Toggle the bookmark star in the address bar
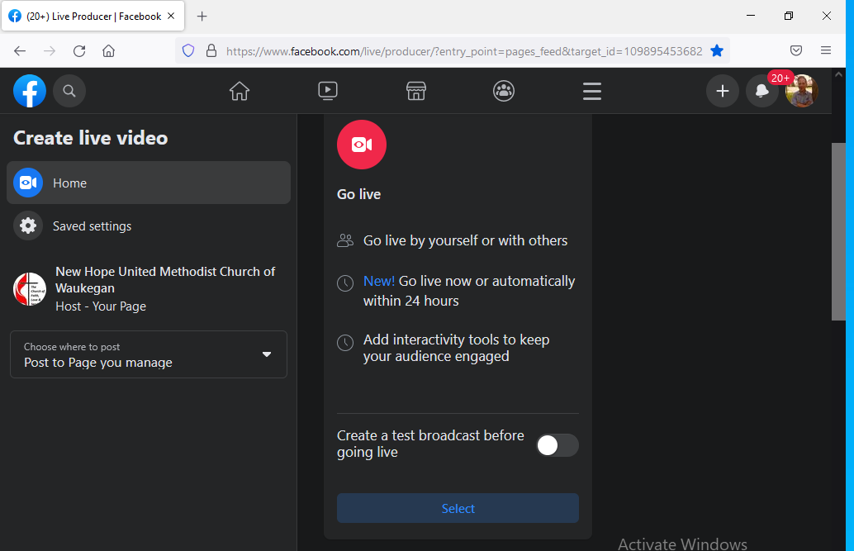Screen dimensions: 854x551 click(718, 50)
